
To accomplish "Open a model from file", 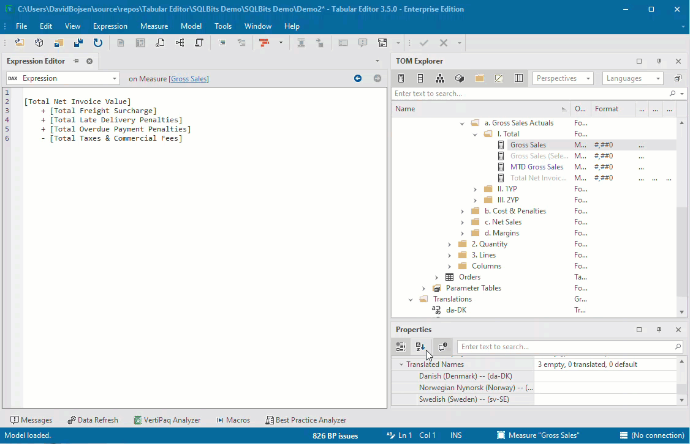I will 20,42.
